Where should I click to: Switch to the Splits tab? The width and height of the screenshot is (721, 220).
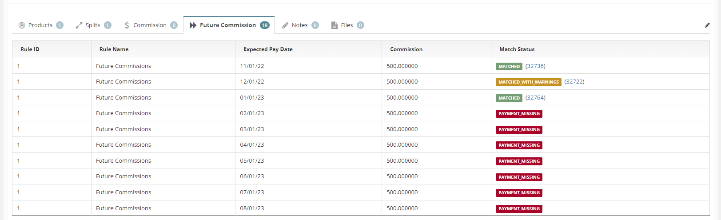pyautogui.click(x=93, y=25)
